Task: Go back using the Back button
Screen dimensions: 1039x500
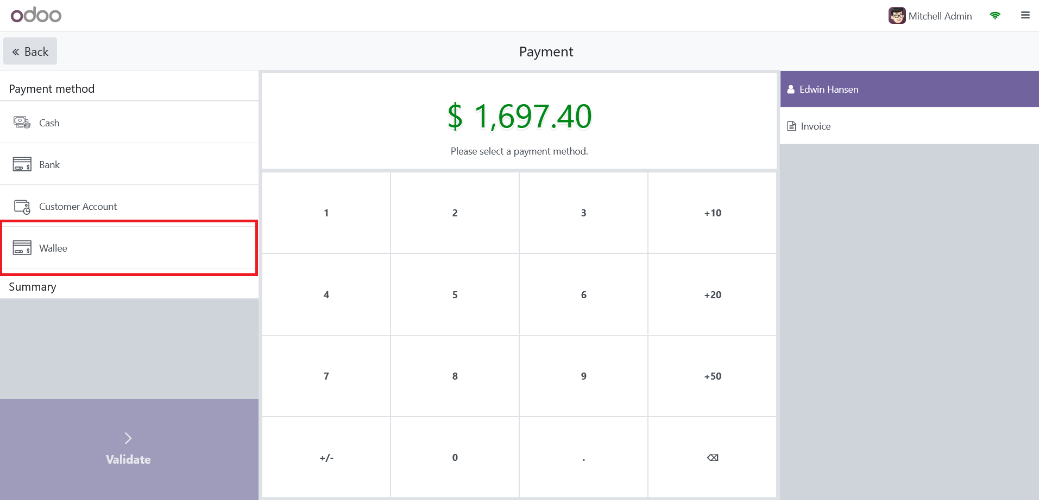Action: (x=30, y=52)
